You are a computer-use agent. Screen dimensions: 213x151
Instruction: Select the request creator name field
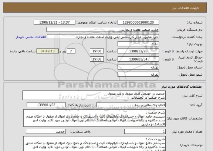tap(103, 37)
